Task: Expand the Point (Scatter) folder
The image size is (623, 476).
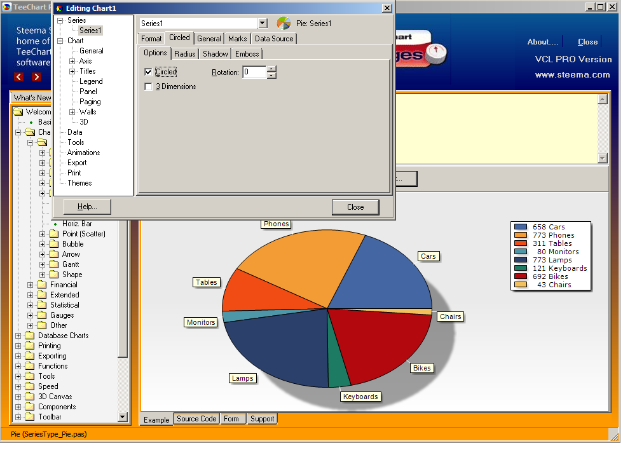Action: [42, 234]
